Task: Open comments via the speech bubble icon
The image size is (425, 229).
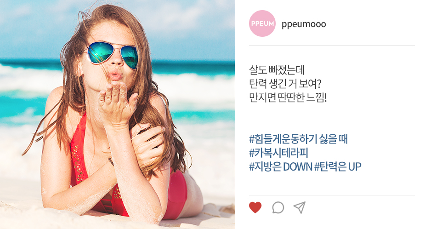Action: point(278,207)
